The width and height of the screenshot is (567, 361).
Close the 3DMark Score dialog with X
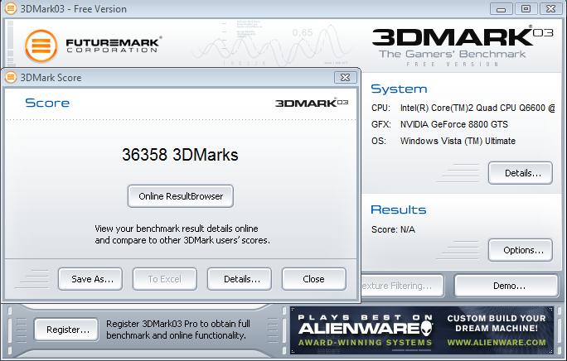click(x=346, y=77)
